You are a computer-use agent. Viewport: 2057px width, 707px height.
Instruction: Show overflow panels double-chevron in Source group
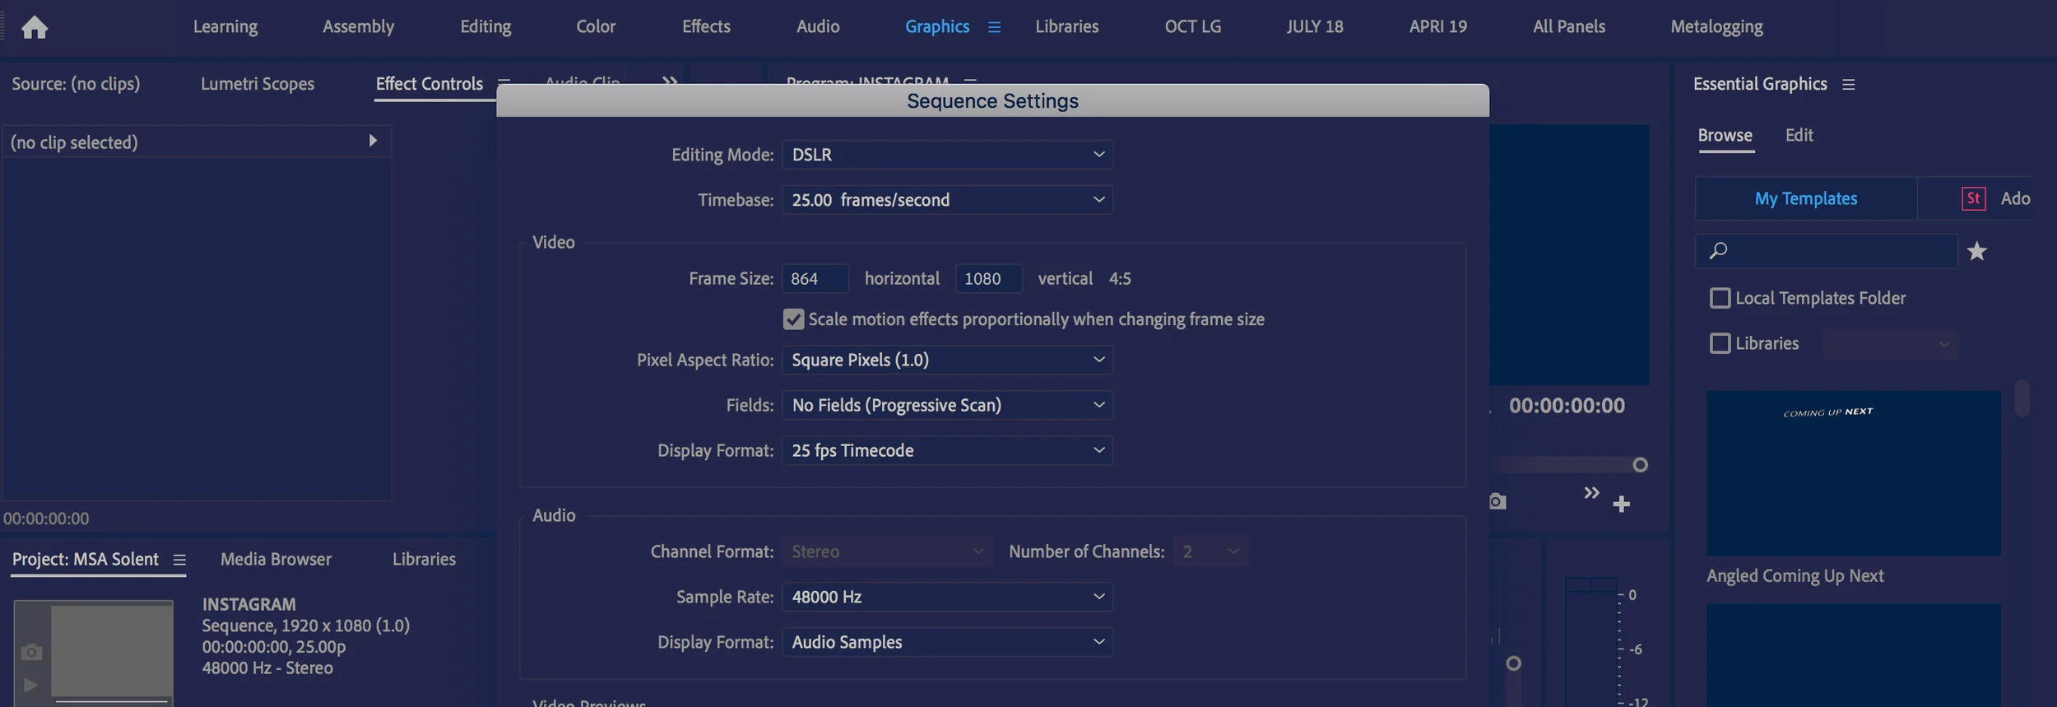(670, 81)
